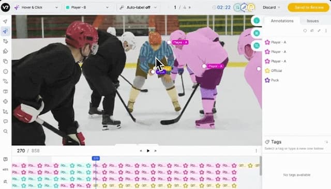
Task: Click the circle icon in Annotations panel header
Action: (305, 30)
